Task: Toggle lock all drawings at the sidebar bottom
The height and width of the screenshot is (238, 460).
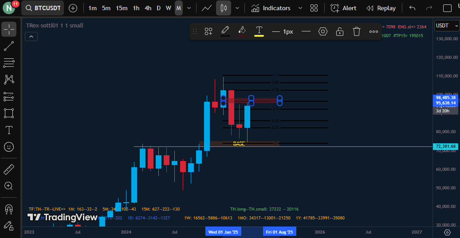Action: (x=9, y=225)
